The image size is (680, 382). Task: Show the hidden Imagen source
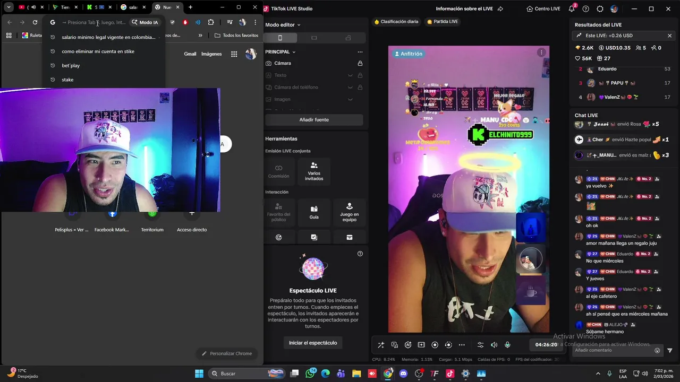click(x=350, y=99)
